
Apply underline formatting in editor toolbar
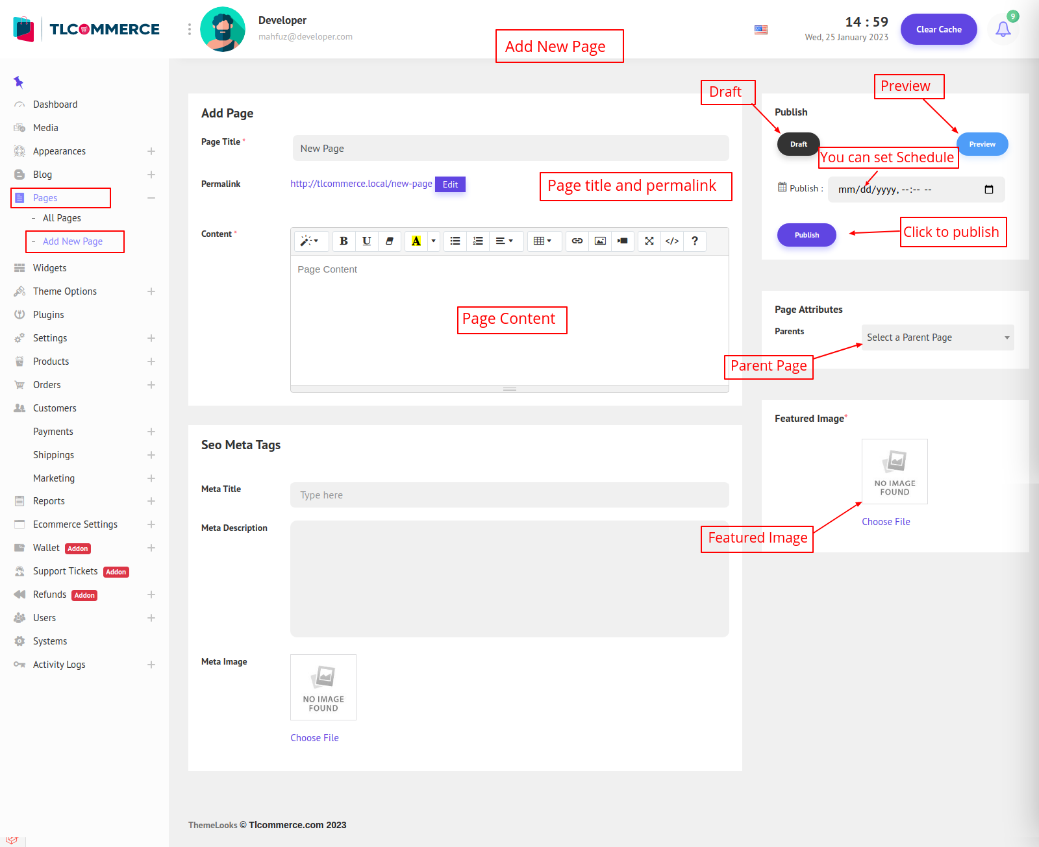(x=366, y=241)
